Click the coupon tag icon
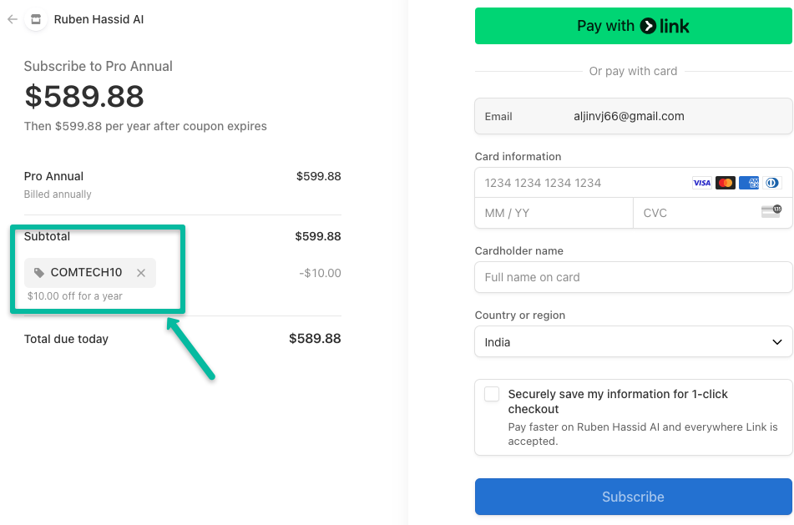 39,273
